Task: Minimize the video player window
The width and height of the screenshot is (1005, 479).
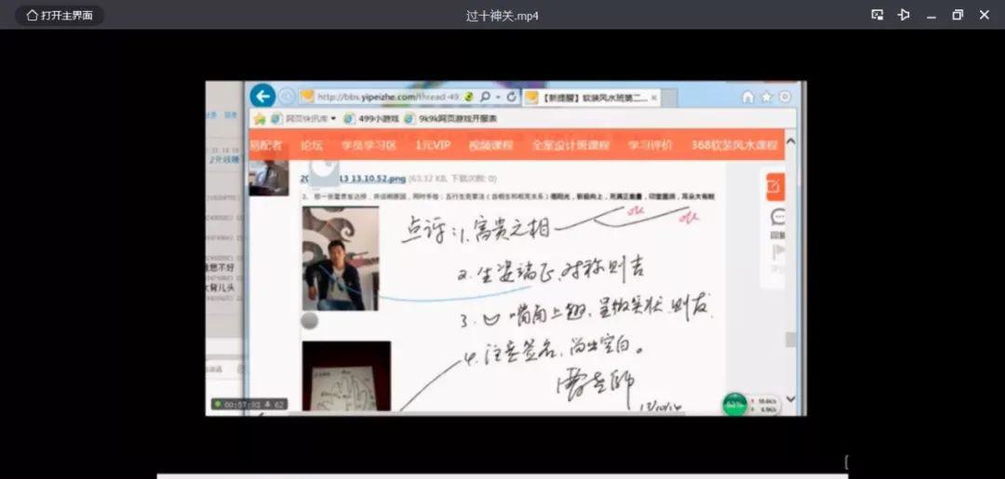Action: 931,16
